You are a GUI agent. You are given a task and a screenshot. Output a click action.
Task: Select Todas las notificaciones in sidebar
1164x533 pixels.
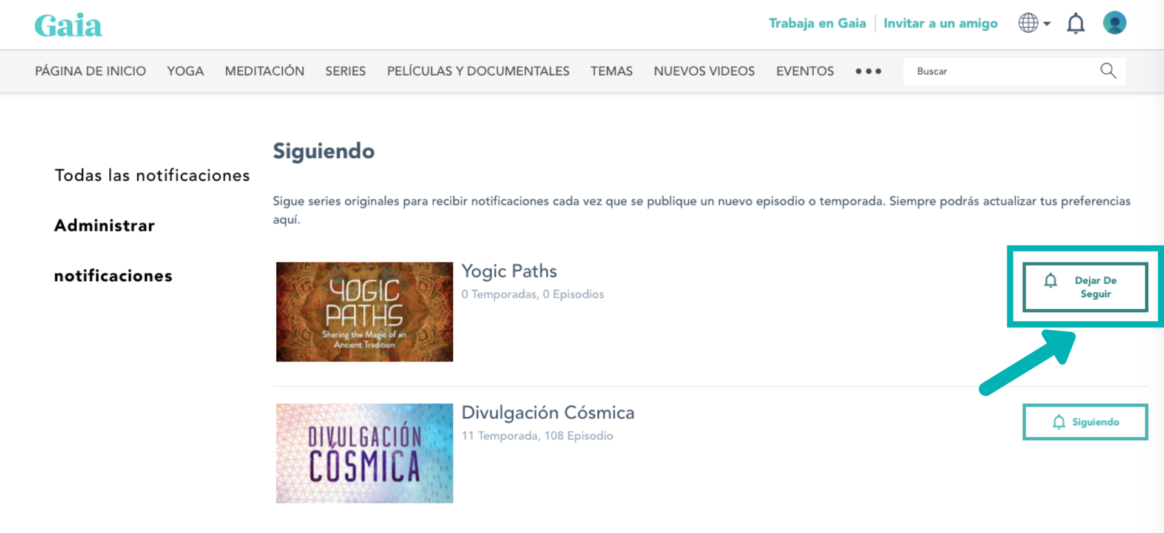[x=152, y=175]
